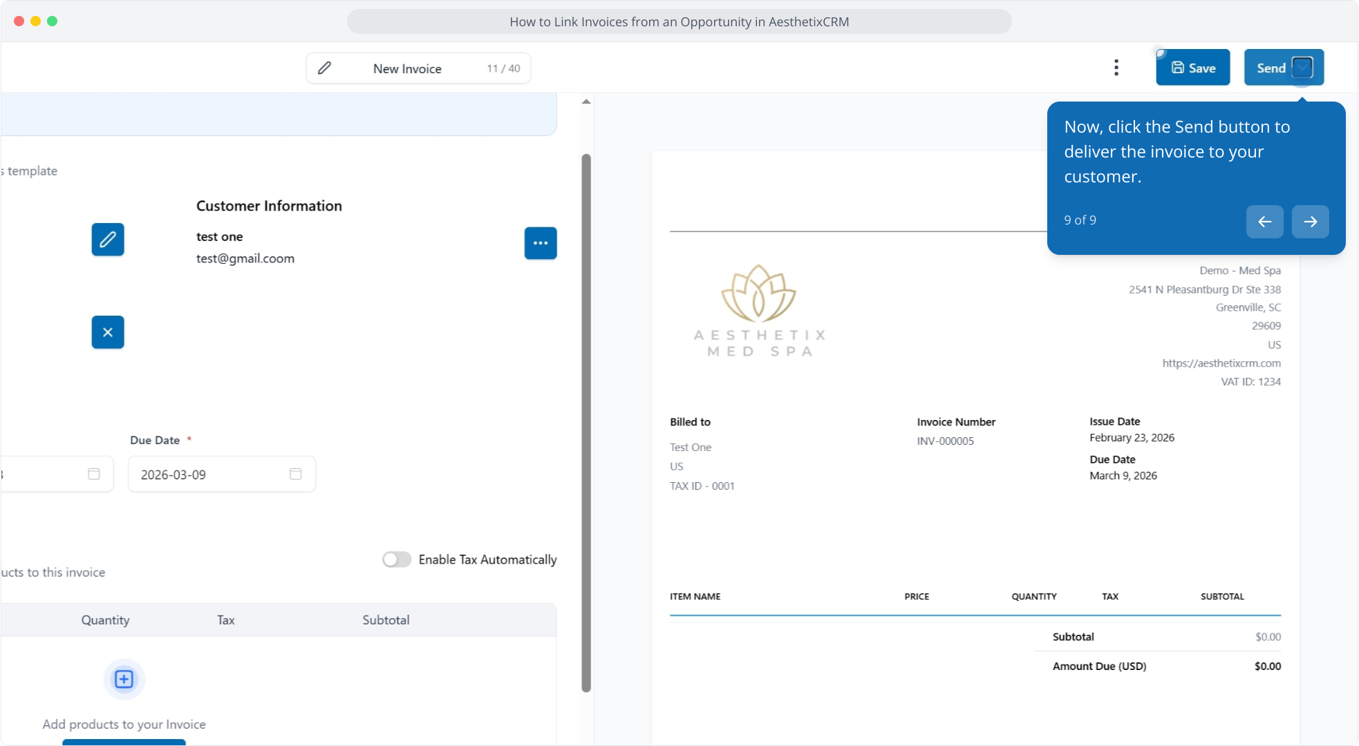Open the vertical three-dots options menu
This screenshot has width=1359, height=746.
[1116, 68]
